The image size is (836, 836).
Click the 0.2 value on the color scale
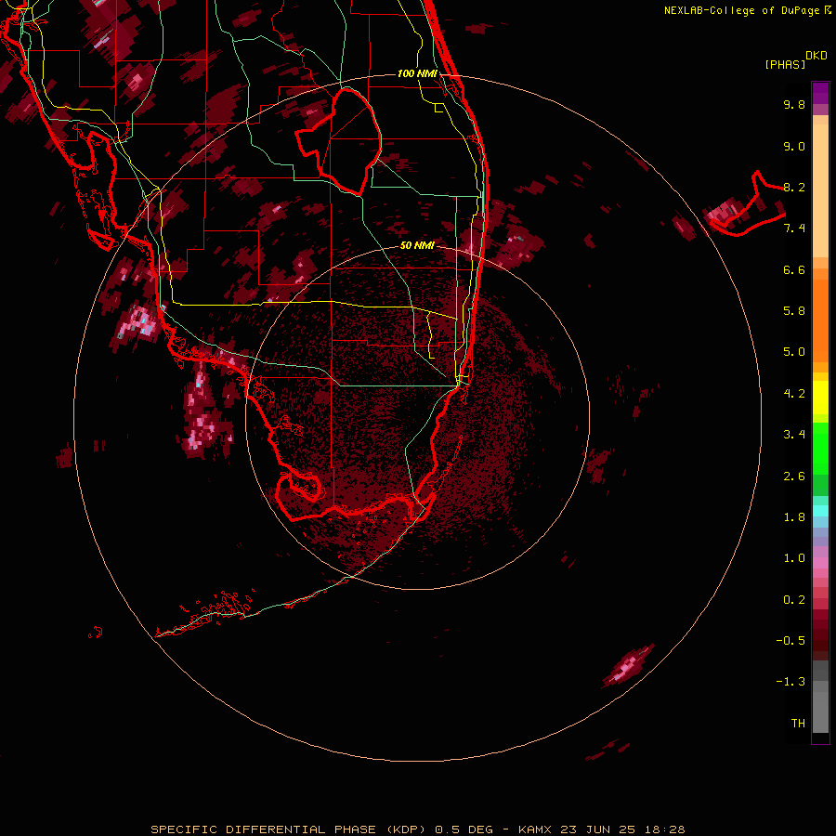794,600
